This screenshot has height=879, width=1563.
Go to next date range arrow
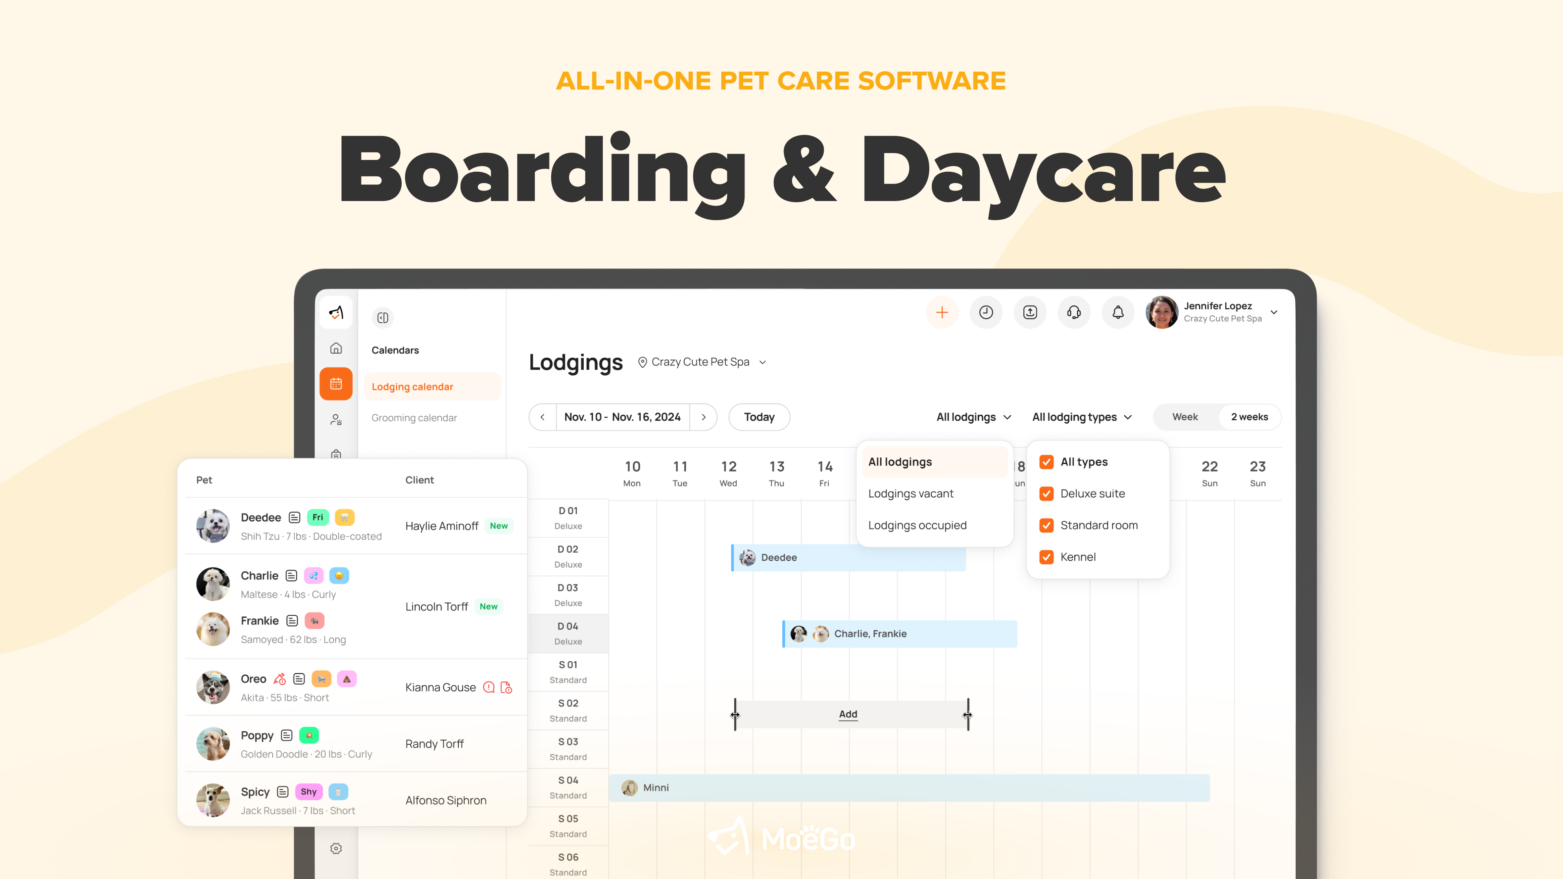703,417
